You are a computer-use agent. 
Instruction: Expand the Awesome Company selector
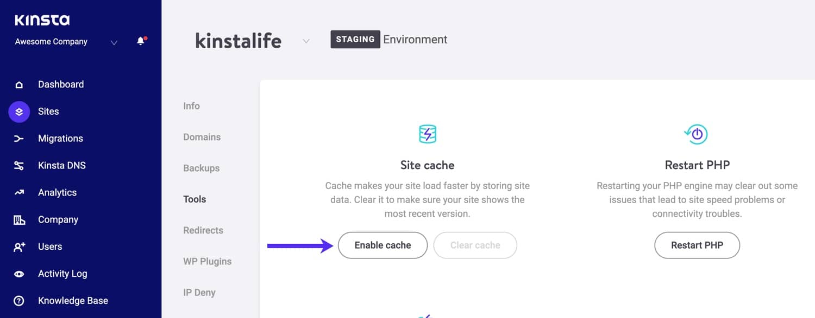coord(114,41)
